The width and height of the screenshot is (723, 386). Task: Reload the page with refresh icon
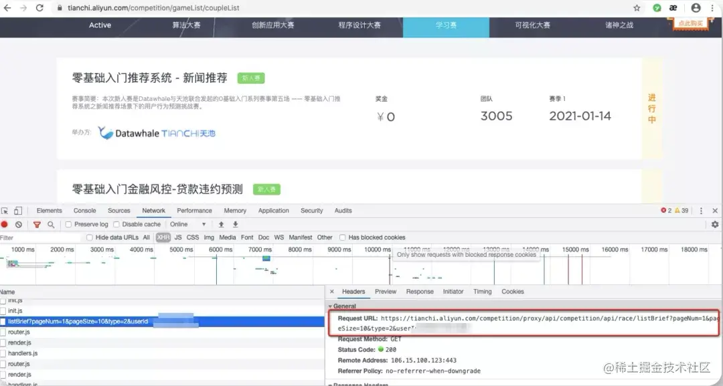point(39,8)
